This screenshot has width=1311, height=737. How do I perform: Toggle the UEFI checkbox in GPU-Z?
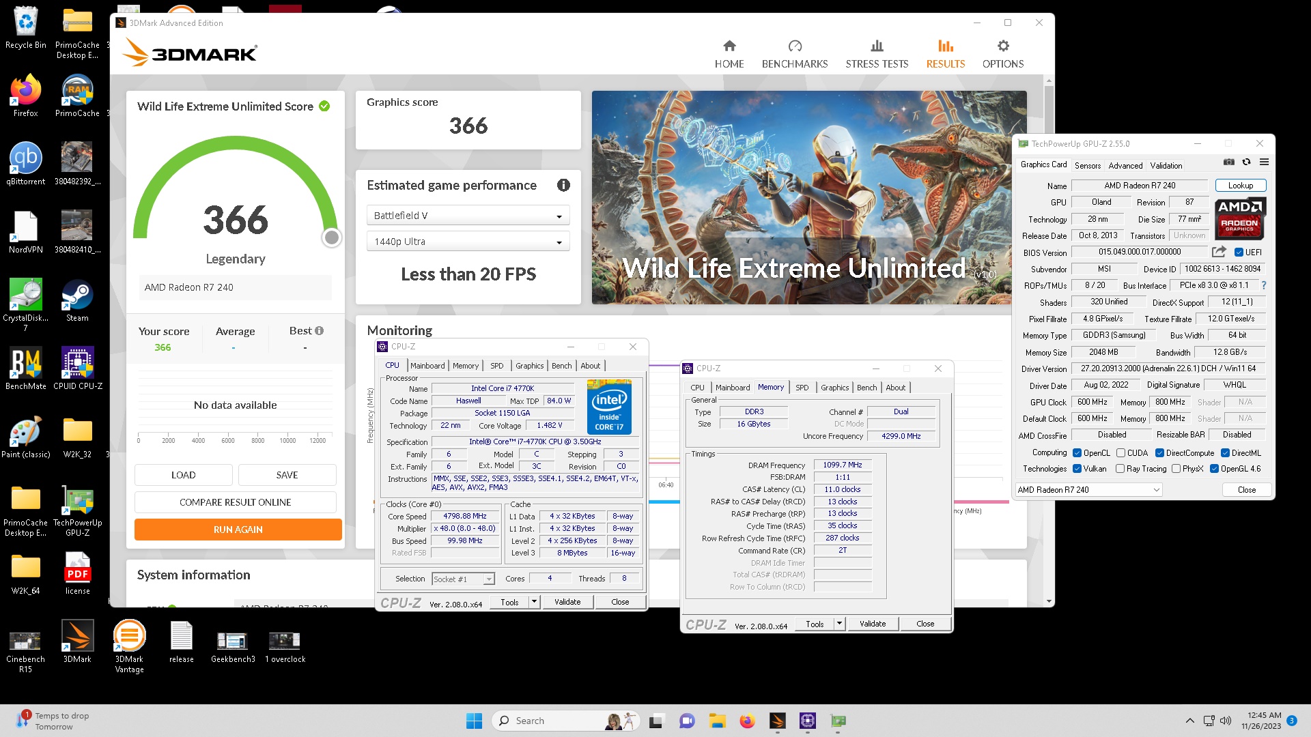click(1239, 252)
